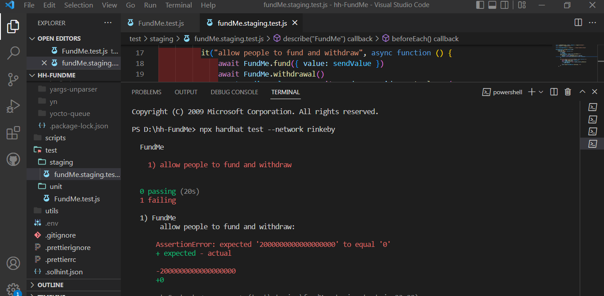Select the fourth active terminal instance
This screenshot has height=296, width=604.
click(592, 144)
